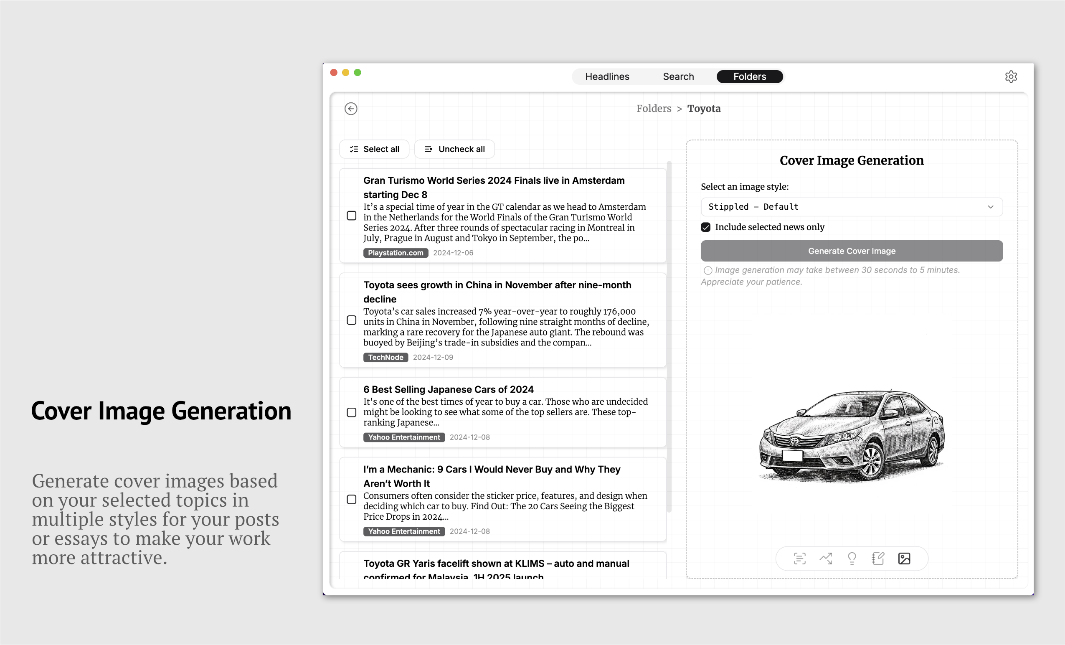The width and height of the screenshot is (1065, 645).
Task: Open Toyota sees growth in China headline
Action: pos(497,292)
